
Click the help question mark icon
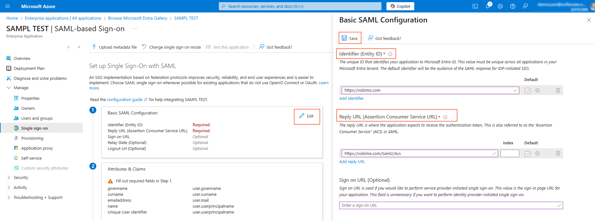click(x=512, y=6)
